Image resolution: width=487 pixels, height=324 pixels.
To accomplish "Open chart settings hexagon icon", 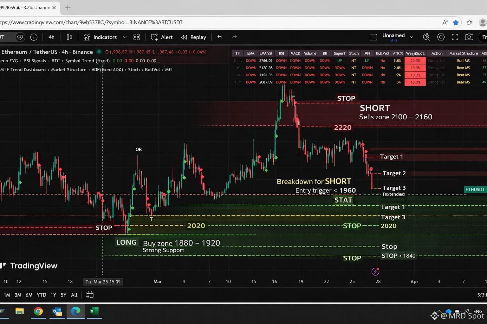I will [x=441, y=37].
